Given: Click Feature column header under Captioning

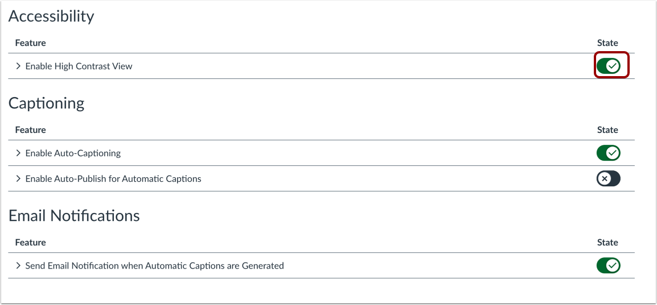Looking at the screenshot, I should pyautogui.click(x=31, y=130).
